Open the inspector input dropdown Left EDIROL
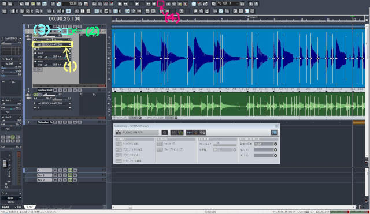Image resolution: width=370 pixels, height=214 pixels. click(x=12, y=39)
